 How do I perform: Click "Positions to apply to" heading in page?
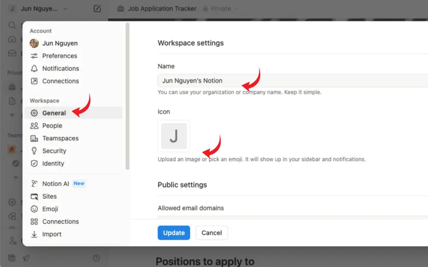pos(205,261)
